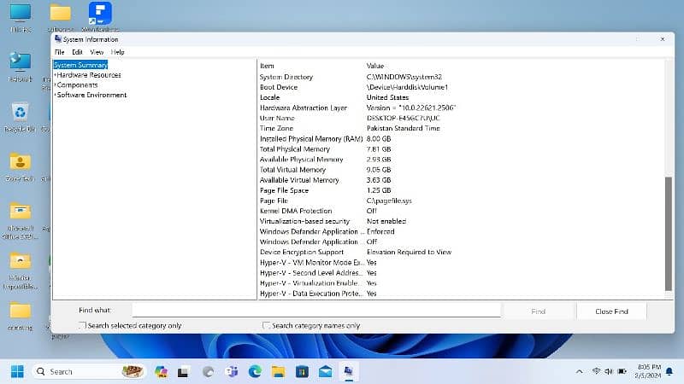684x384 pixels.
Task: Open the File menu
Action: 60,52
